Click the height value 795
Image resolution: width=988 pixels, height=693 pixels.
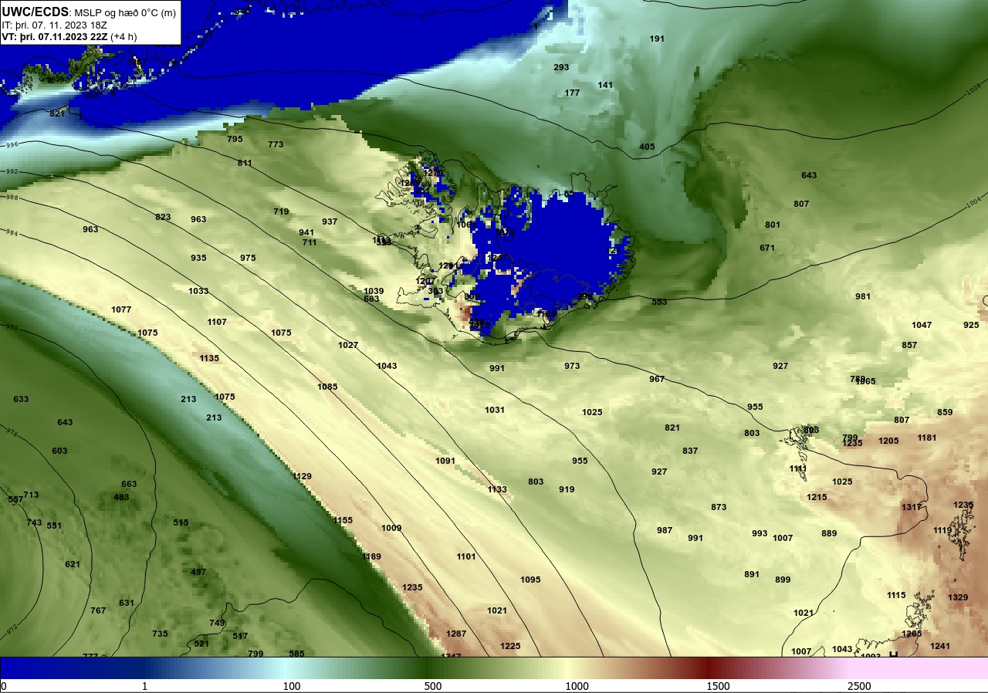235,139
